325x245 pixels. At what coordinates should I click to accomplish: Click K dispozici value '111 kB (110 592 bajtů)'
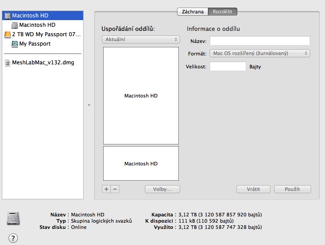(x=206, y=221)
